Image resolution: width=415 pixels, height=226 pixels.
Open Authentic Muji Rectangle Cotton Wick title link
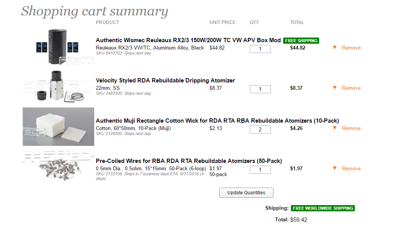217,121
